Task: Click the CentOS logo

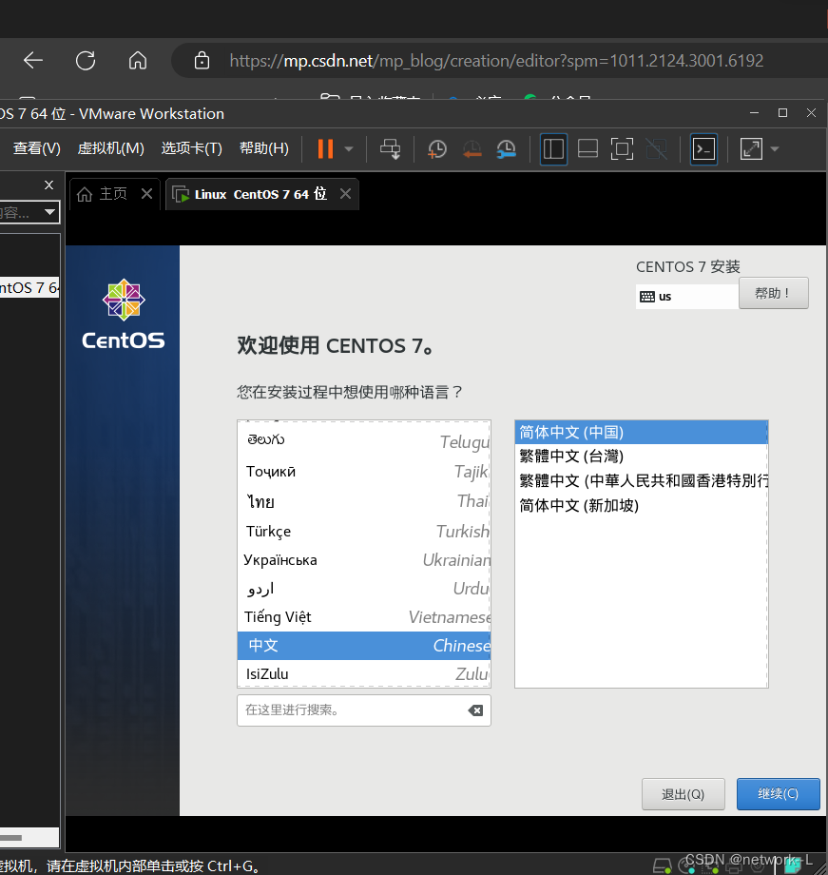Action: pos(124,314)
